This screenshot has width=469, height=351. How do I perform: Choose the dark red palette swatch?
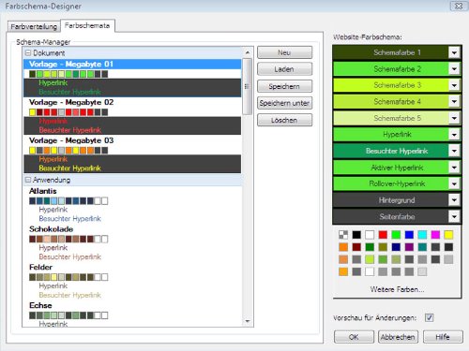click(356, 247)
